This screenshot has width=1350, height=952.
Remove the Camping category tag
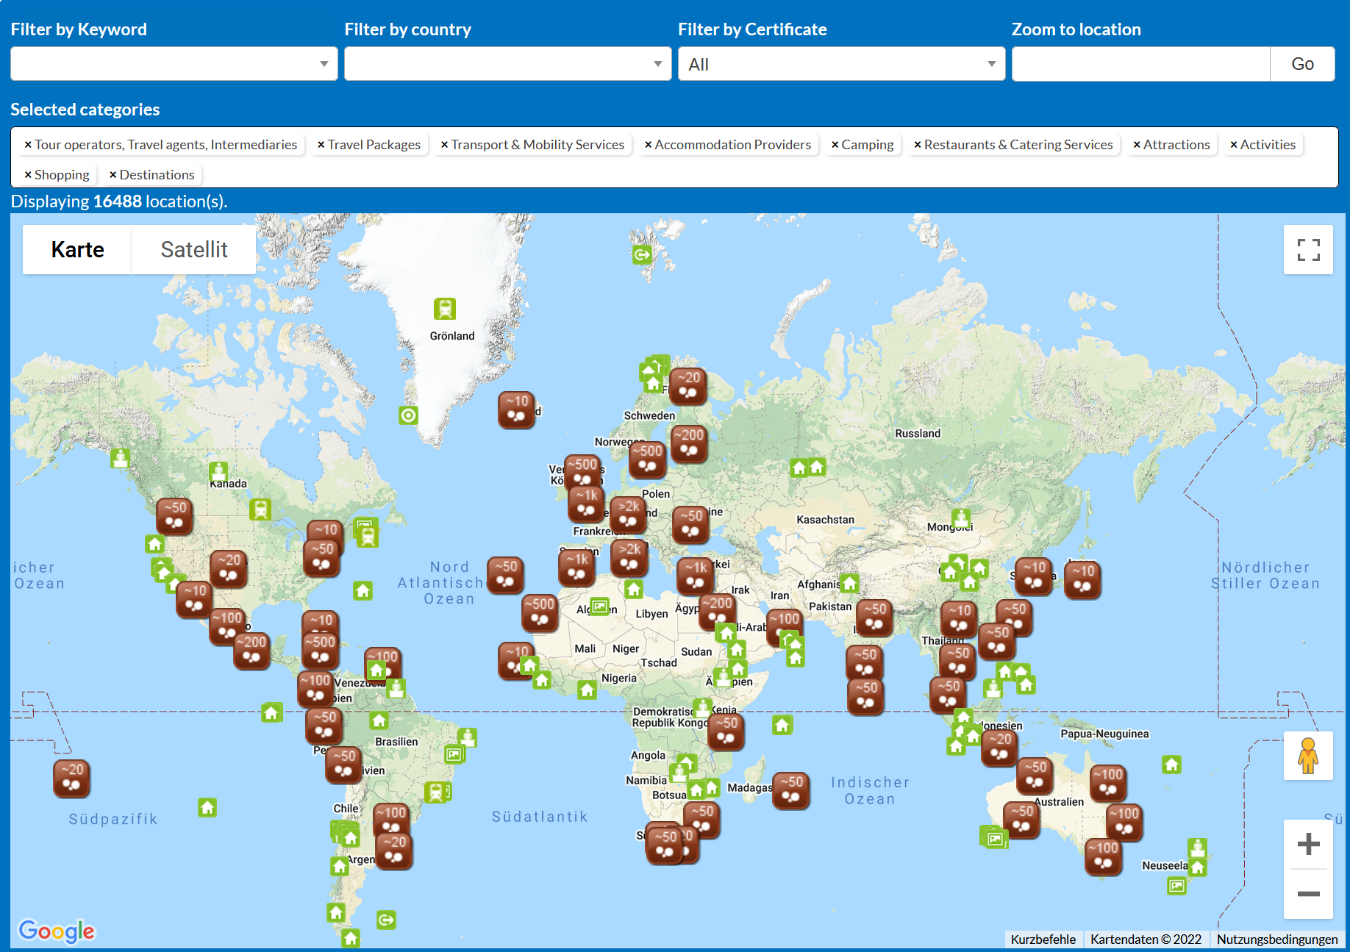[835, 145]
